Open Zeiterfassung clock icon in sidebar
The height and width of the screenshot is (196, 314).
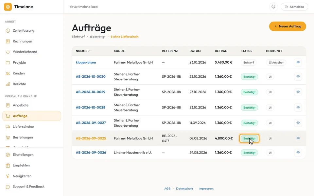(8, 31)
